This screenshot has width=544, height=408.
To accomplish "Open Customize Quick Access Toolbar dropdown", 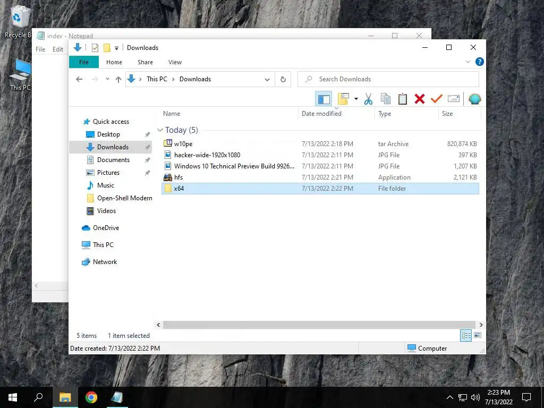I will tap(116, 48).
